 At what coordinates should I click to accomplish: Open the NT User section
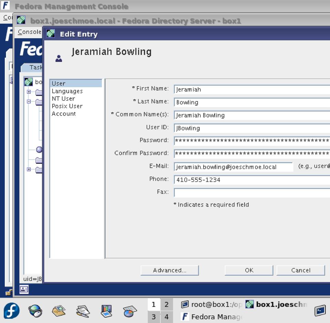click(x=63, y=99)
